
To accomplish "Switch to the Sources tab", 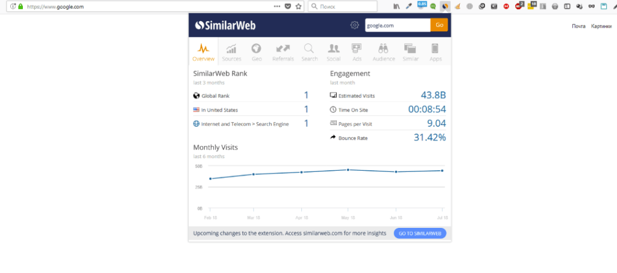I will [x=231, y=52].
